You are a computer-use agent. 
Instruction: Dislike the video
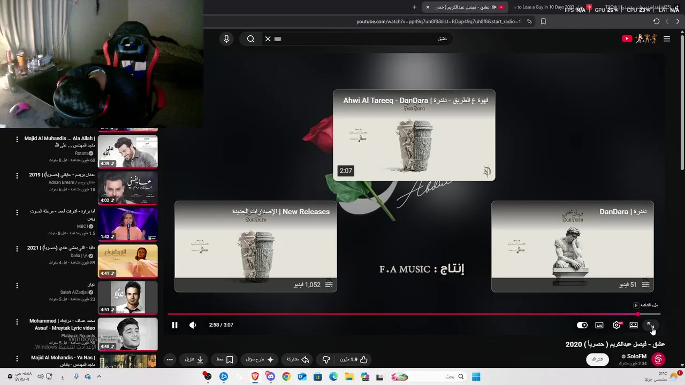326,359
